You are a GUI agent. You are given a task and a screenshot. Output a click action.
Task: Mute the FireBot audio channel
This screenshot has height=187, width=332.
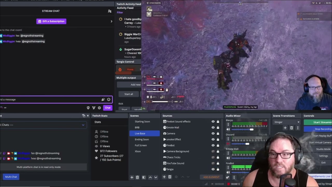click(228, 172)
